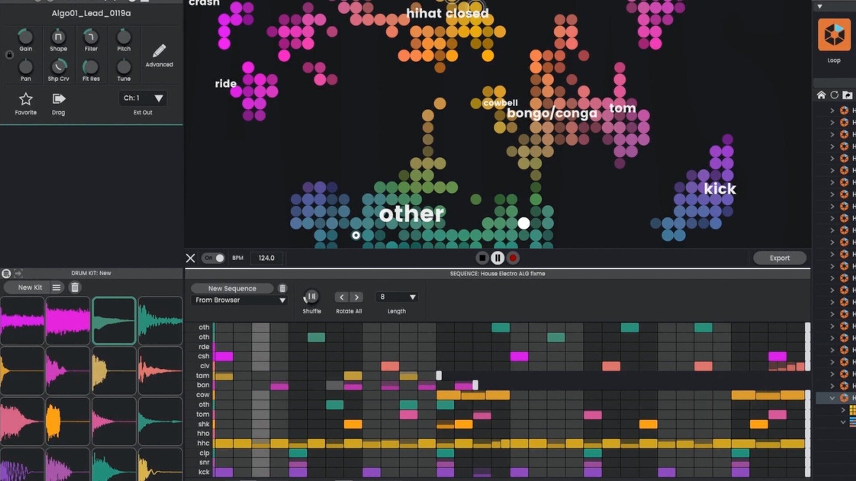Click the New Kit button
The image size is (856, 481).
(x=30, y=288)
